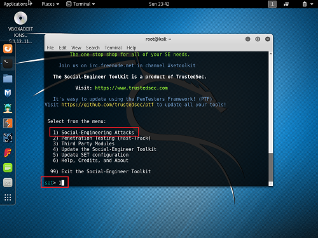Switch to workspace 1 indicator
This screenshot has height=238, width=318.
pyautogui.click(x=272, y=4)
